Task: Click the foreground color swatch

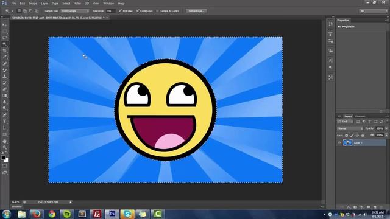Action: coord(3,158)
